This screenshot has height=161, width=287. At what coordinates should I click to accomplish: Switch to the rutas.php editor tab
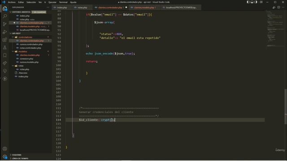click(82, 8)
